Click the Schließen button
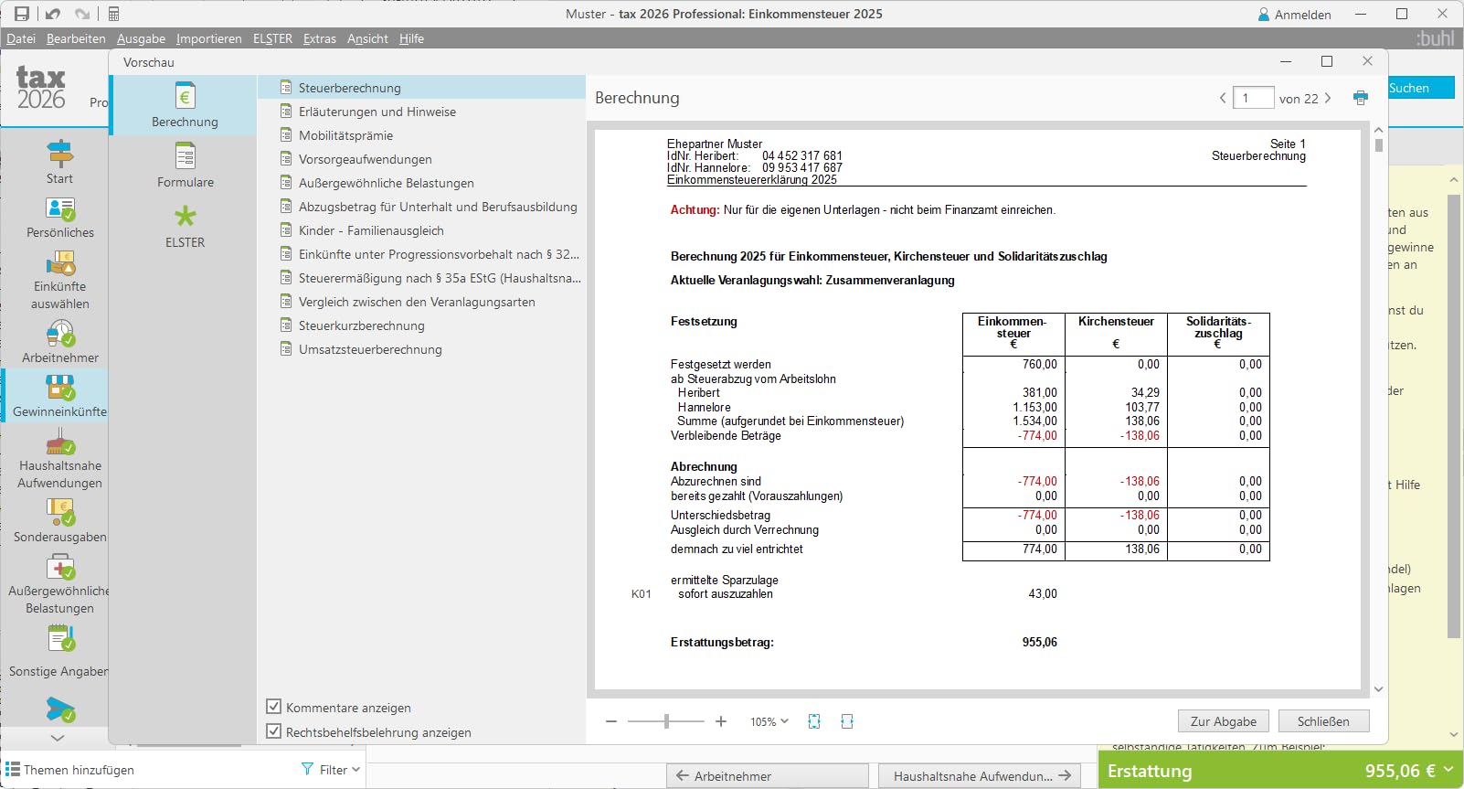This screenshot has height=789, width=1464. coord(1323,721)
